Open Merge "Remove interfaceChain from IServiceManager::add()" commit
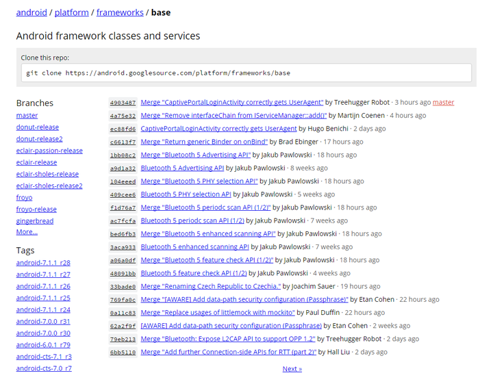 (233, 116)
